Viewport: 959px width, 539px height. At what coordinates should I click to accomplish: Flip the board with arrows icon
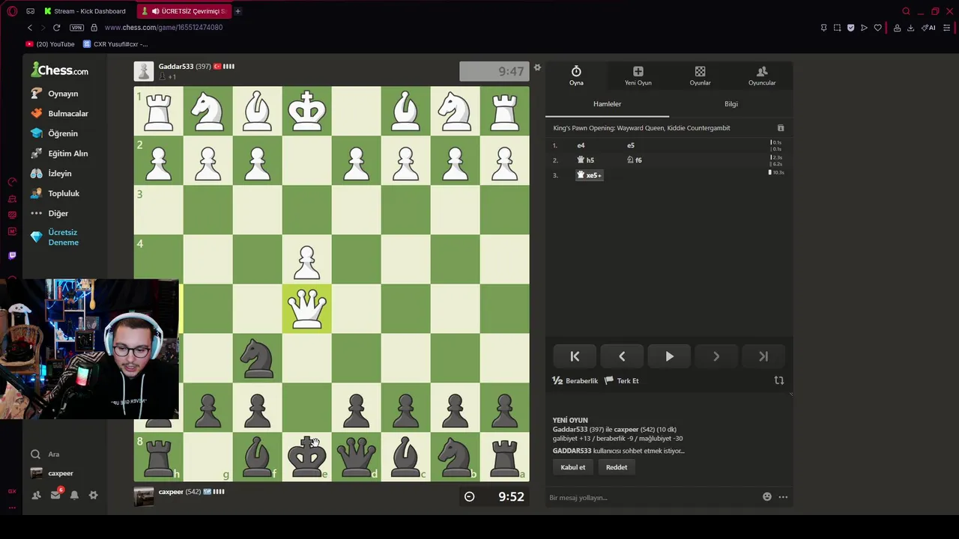[x=779, y=380]
